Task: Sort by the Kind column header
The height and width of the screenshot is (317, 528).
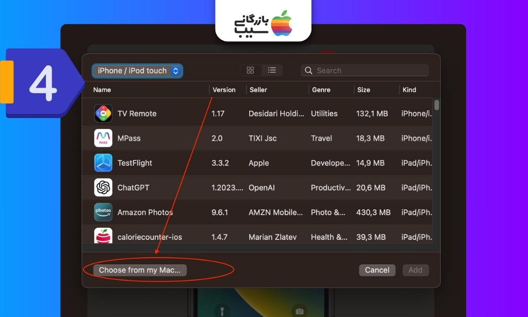Action: [409, 90]
